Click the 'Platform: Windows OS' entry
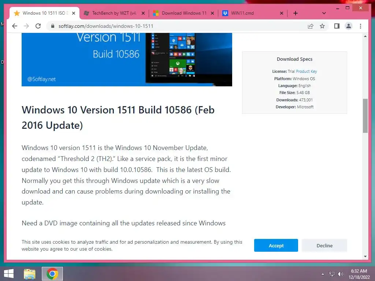 [294, 79]
